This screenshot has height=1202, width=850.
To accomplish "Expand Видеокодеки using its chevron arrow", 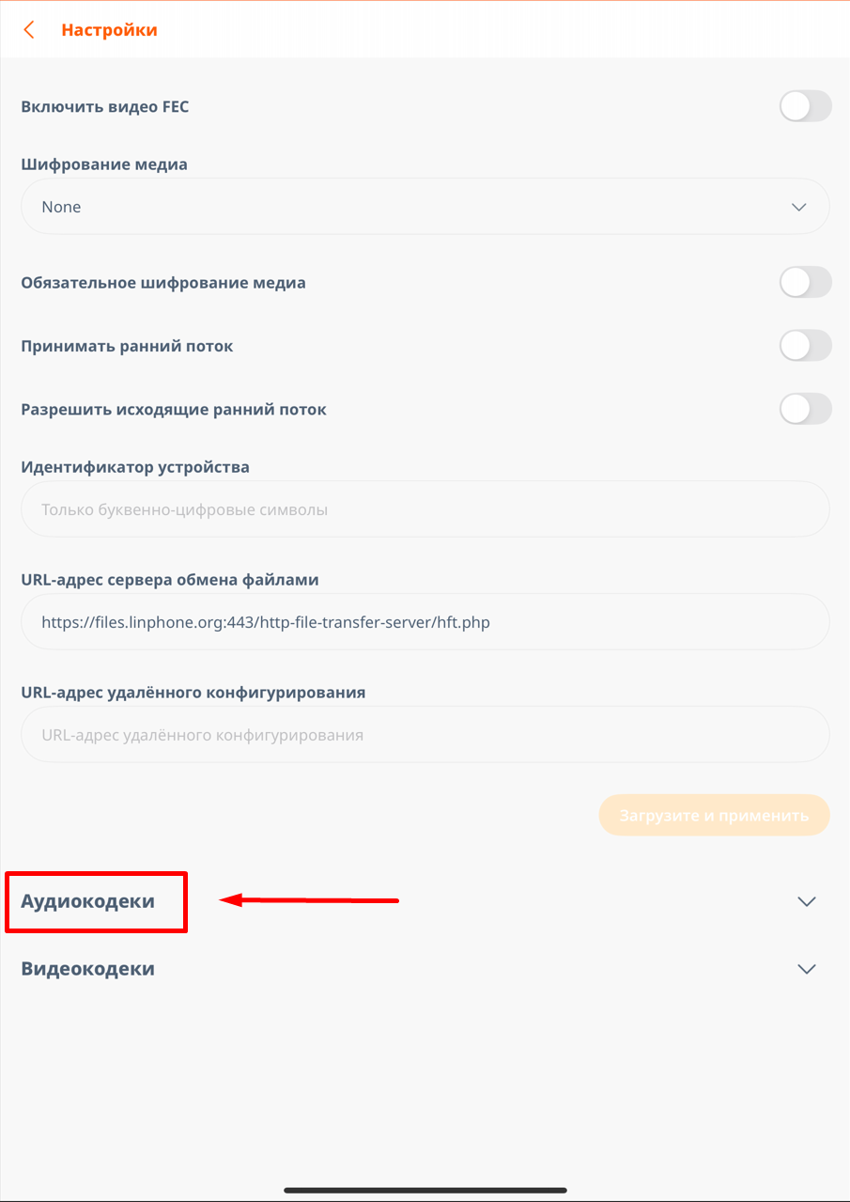I will 806,969.
